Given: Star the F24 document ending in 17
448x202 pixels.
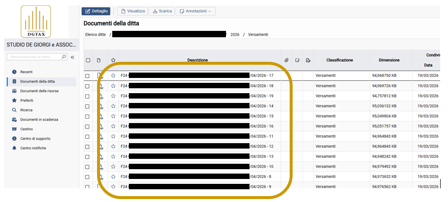Looking at the screenshot, I should [x=113, y=76].
